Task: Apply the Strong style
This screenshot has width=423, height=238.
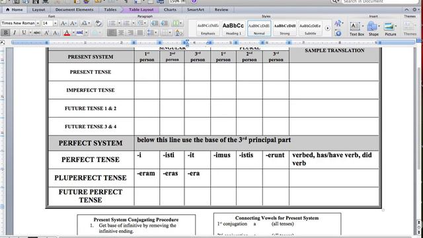Action: [285, 28]
